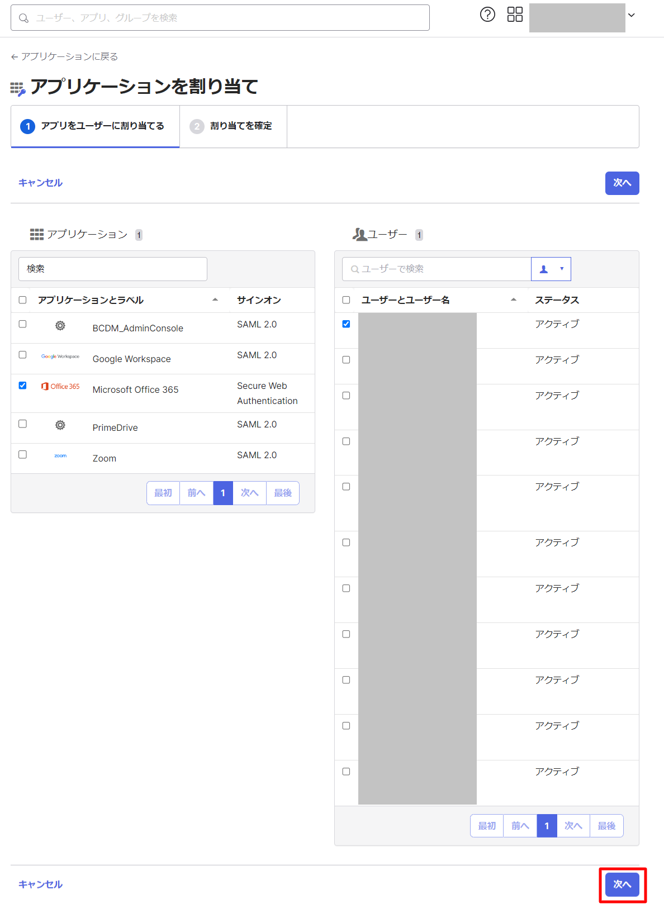The width and height of the screenshot is (664, 913).
Task: Uncheck the Microsoft Office 365 checkbox
Action: click(x=22, y=386)
